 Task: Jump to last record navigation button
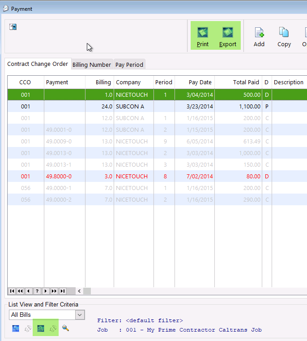(x=63, y=291)
